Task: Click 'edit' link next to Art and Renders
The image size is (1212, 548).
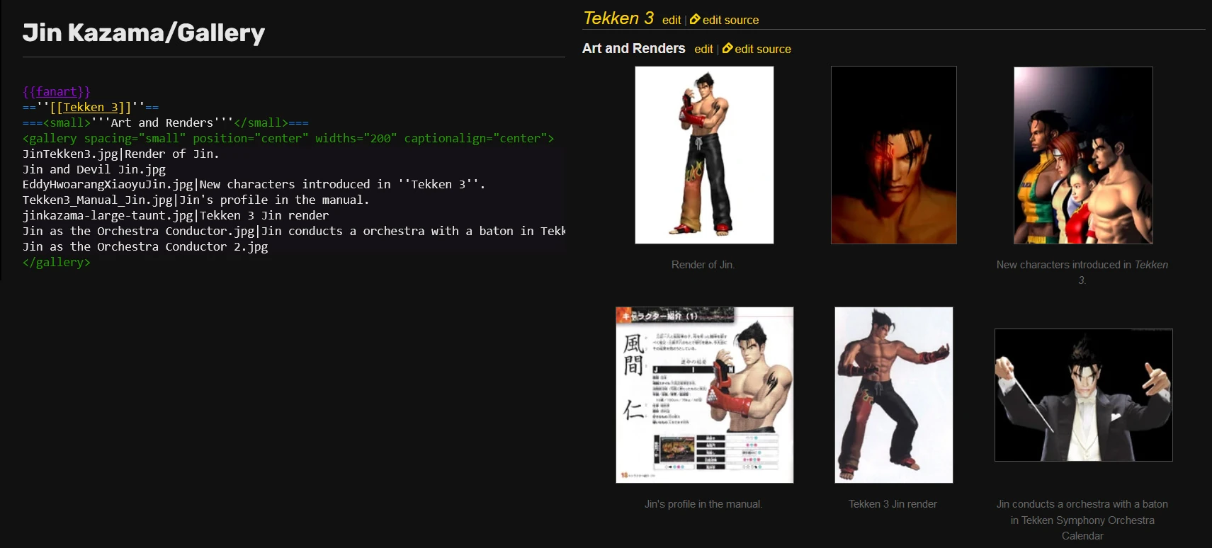Action: 703,50
